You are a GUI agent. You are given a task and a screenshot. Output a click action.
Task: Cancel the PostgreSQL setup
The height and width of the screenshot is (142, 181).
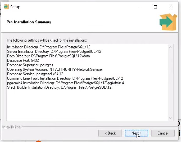pyautogui.click(x=163, y=133)
